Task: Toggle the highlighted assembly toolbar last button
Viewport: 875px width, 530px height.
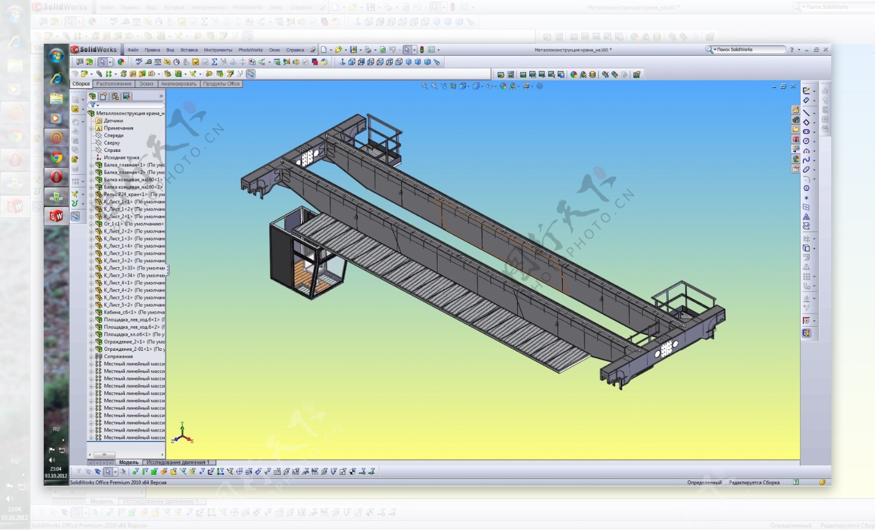Action: (250, 74)
